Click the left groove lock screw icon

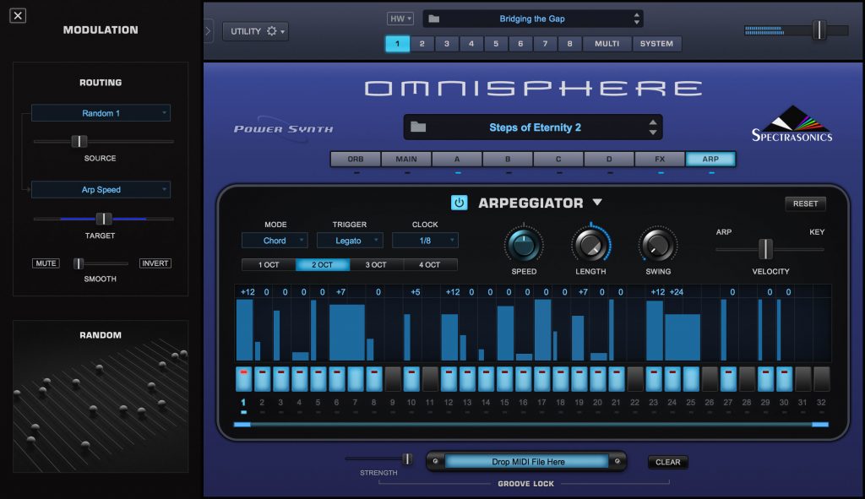coord(435,462)
